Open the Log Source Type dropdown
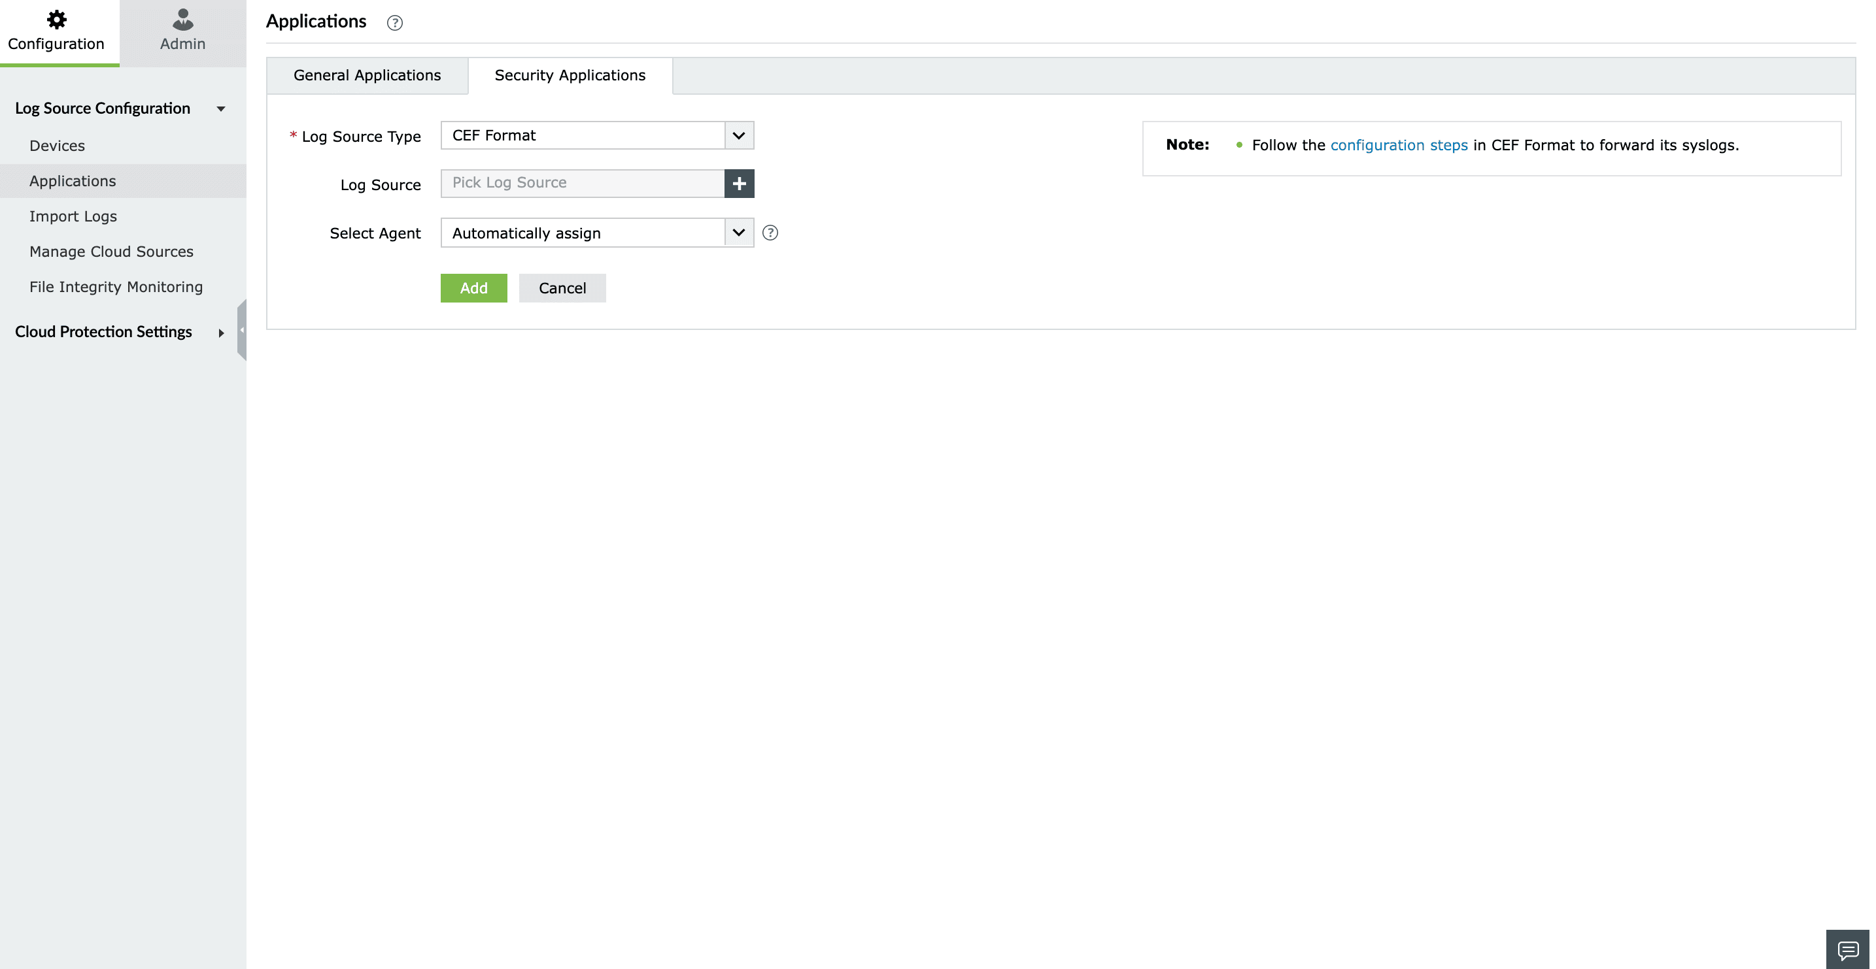Viewport: 1876px width, 969px height. pos(738,135)
